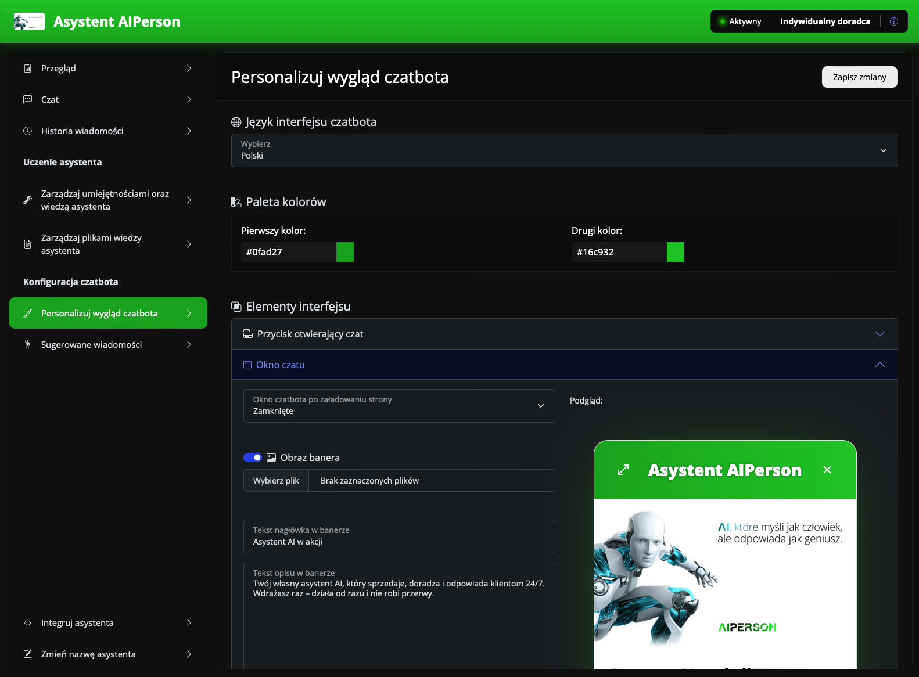Click the Uczenie asystenta section heading
The width and height of the screenshot is (919, 677).
(x=62, y=162)
